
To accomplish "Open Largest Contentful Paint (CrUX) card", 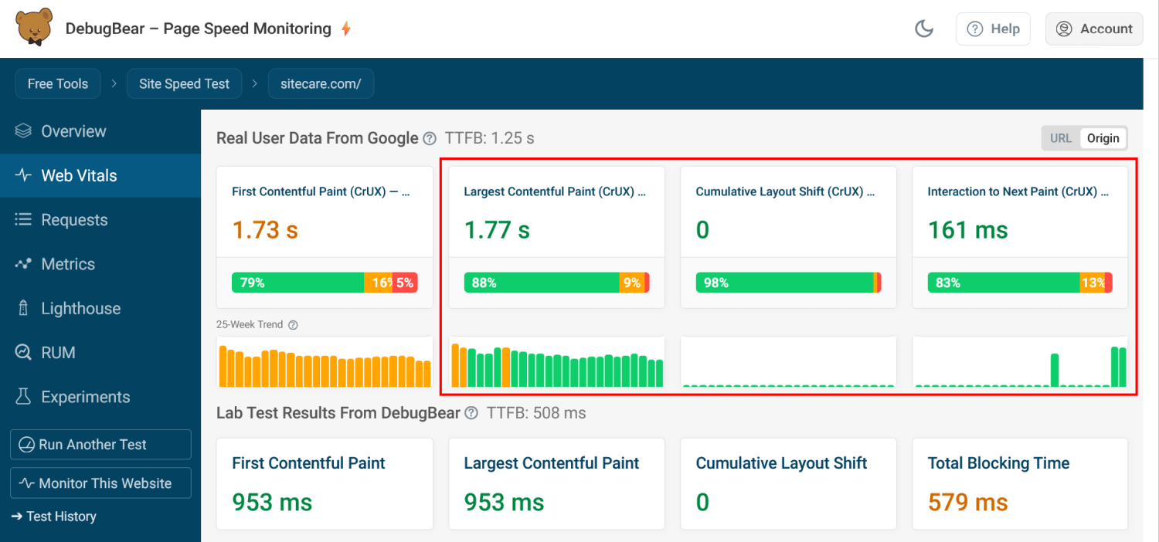I will click(556, 237).
